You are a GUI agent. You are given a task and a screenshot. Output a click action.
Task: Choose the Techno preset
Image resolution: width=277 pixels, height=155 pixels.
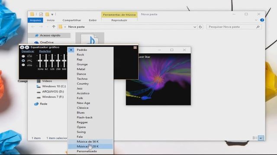(90, 79)
